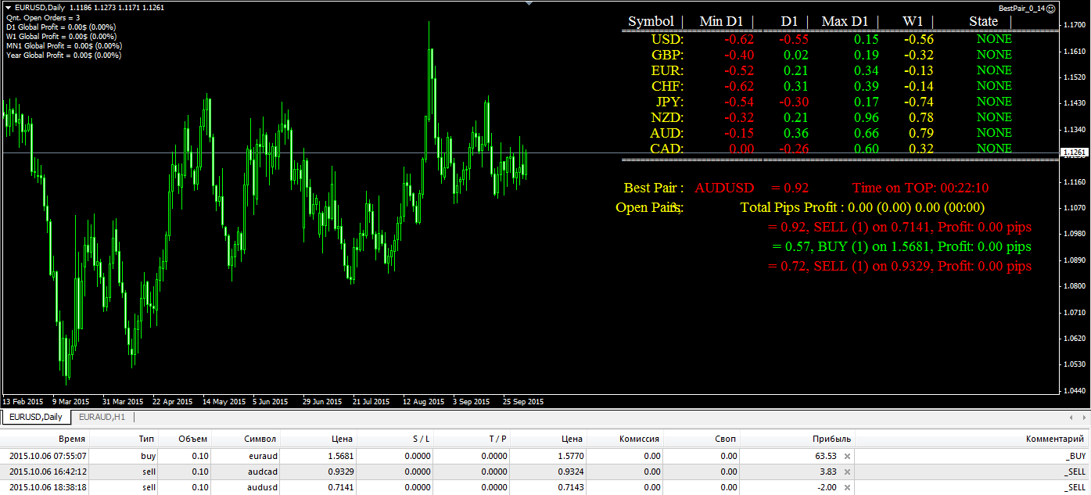Sort orders by the Время column header
The height and width of the screenshot is (495, 1091).
pyautogui.click(x=72, y=439)
